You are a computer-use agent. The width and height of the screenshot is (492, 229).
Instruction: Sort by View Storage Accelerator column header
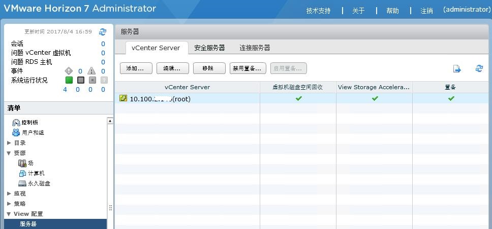point(374,87)
